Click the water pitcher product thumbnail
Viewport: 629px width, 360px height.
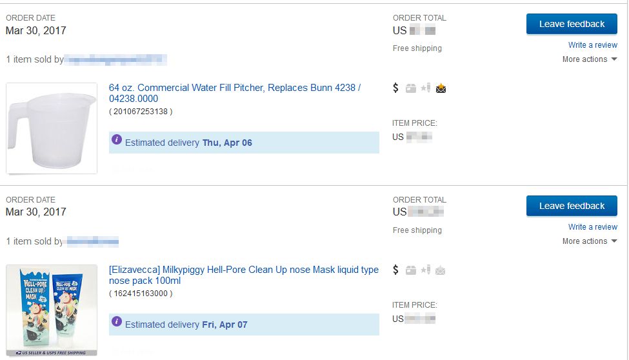[52, 128]
